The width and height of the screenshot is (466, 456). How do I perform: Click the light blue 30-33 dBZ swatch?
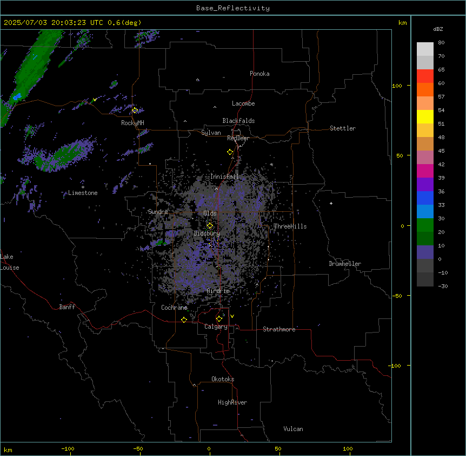(425, 212)
